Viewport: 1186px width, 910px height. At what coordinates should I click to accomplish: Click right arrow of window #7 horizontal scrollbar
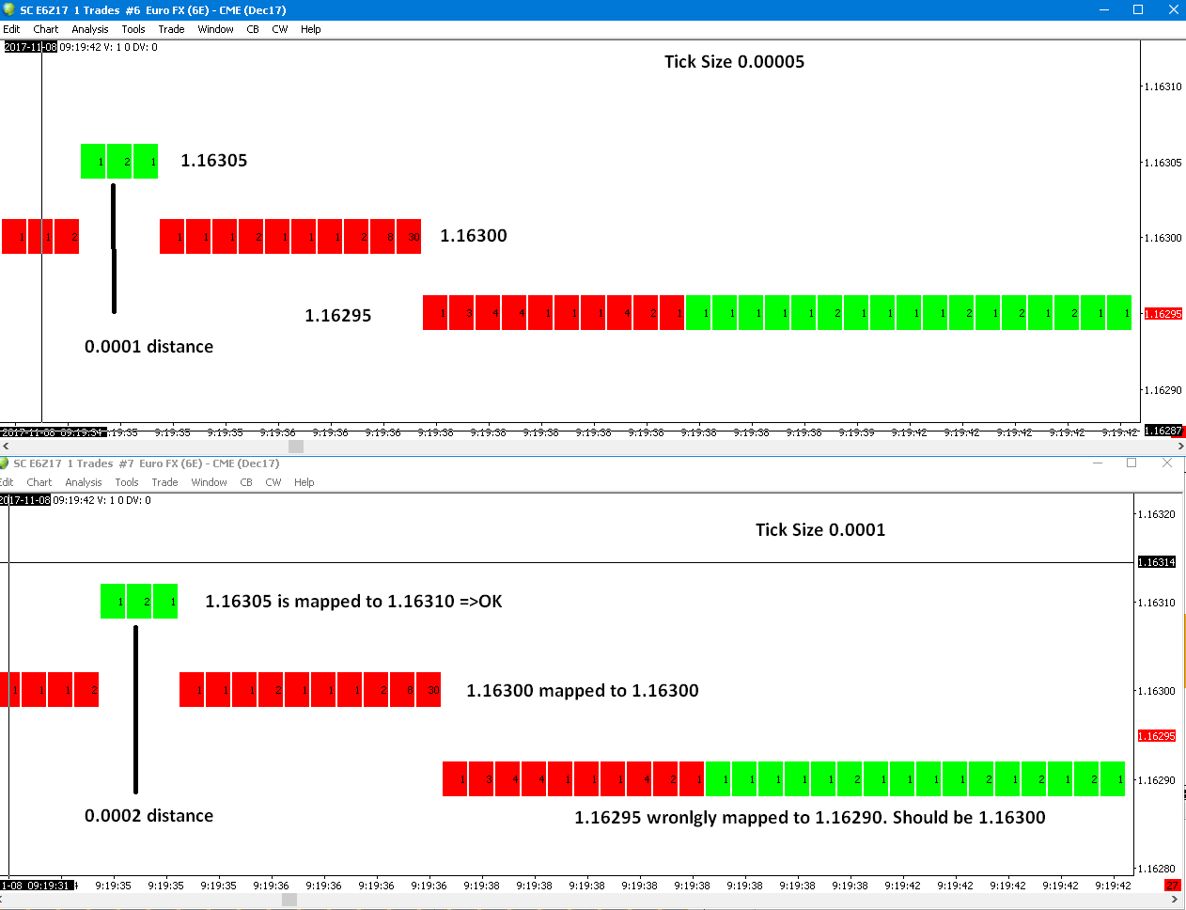click(1174, 900)
